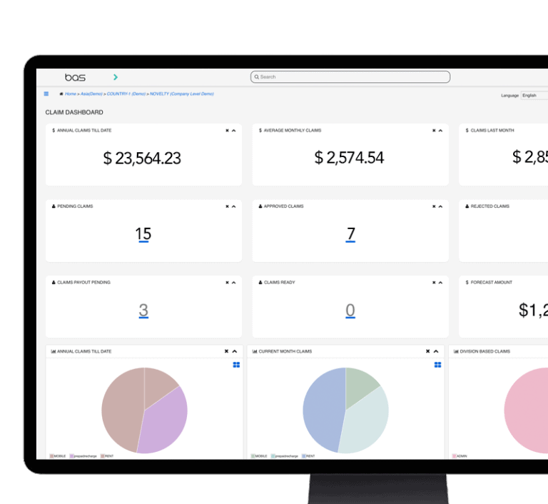The image size is (548, 504).
Task: Open the hamburger menu icon
Action: click(46, 94)
